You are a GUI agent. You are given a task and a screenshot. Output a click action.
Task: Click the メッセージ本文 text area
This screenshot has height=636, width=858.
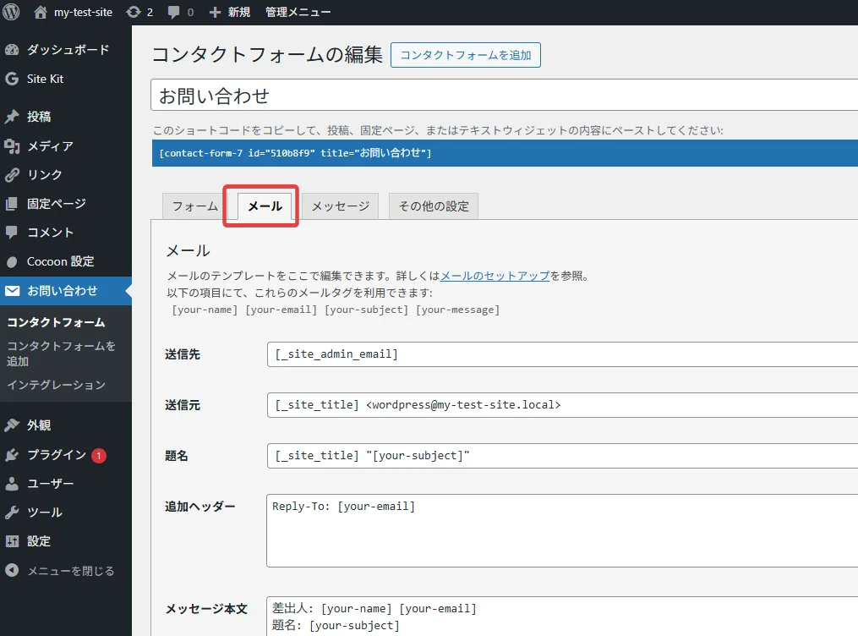[x=562, y=617]
